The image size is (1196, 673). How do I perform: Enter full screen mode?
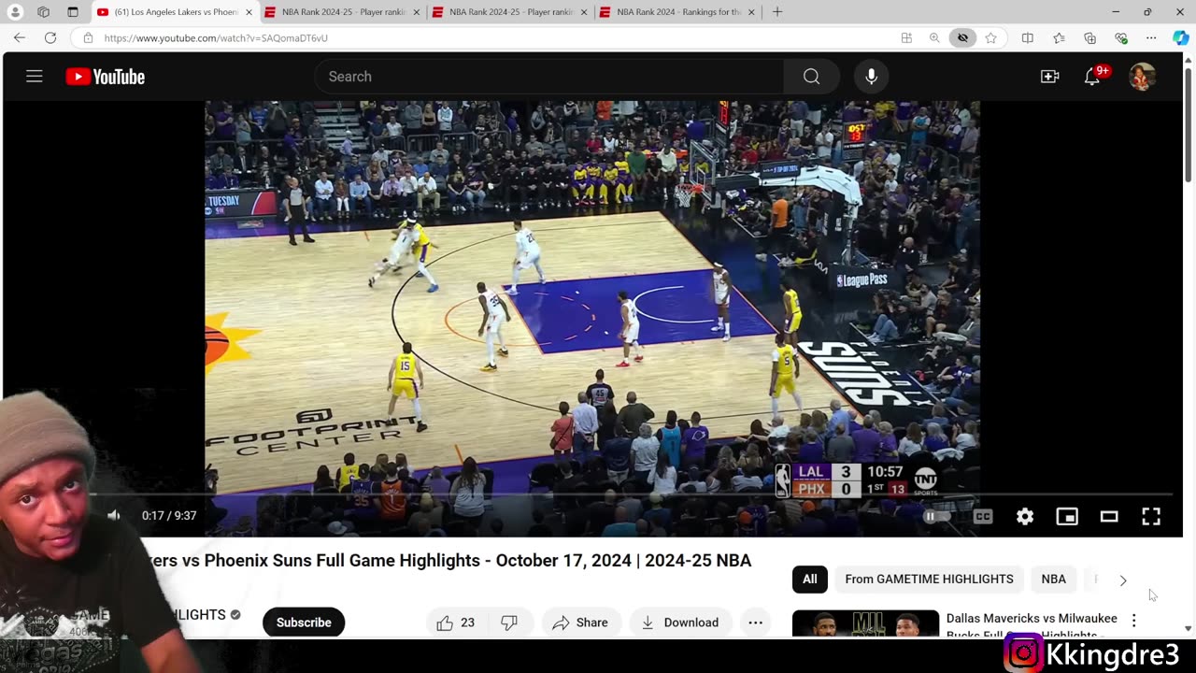tap(1151, 516)
